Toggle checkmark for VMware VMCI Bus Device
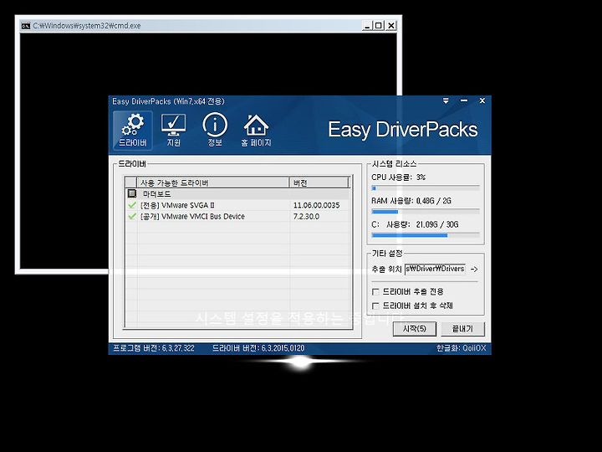The image size is (602, 452). [x=132, y=217]
